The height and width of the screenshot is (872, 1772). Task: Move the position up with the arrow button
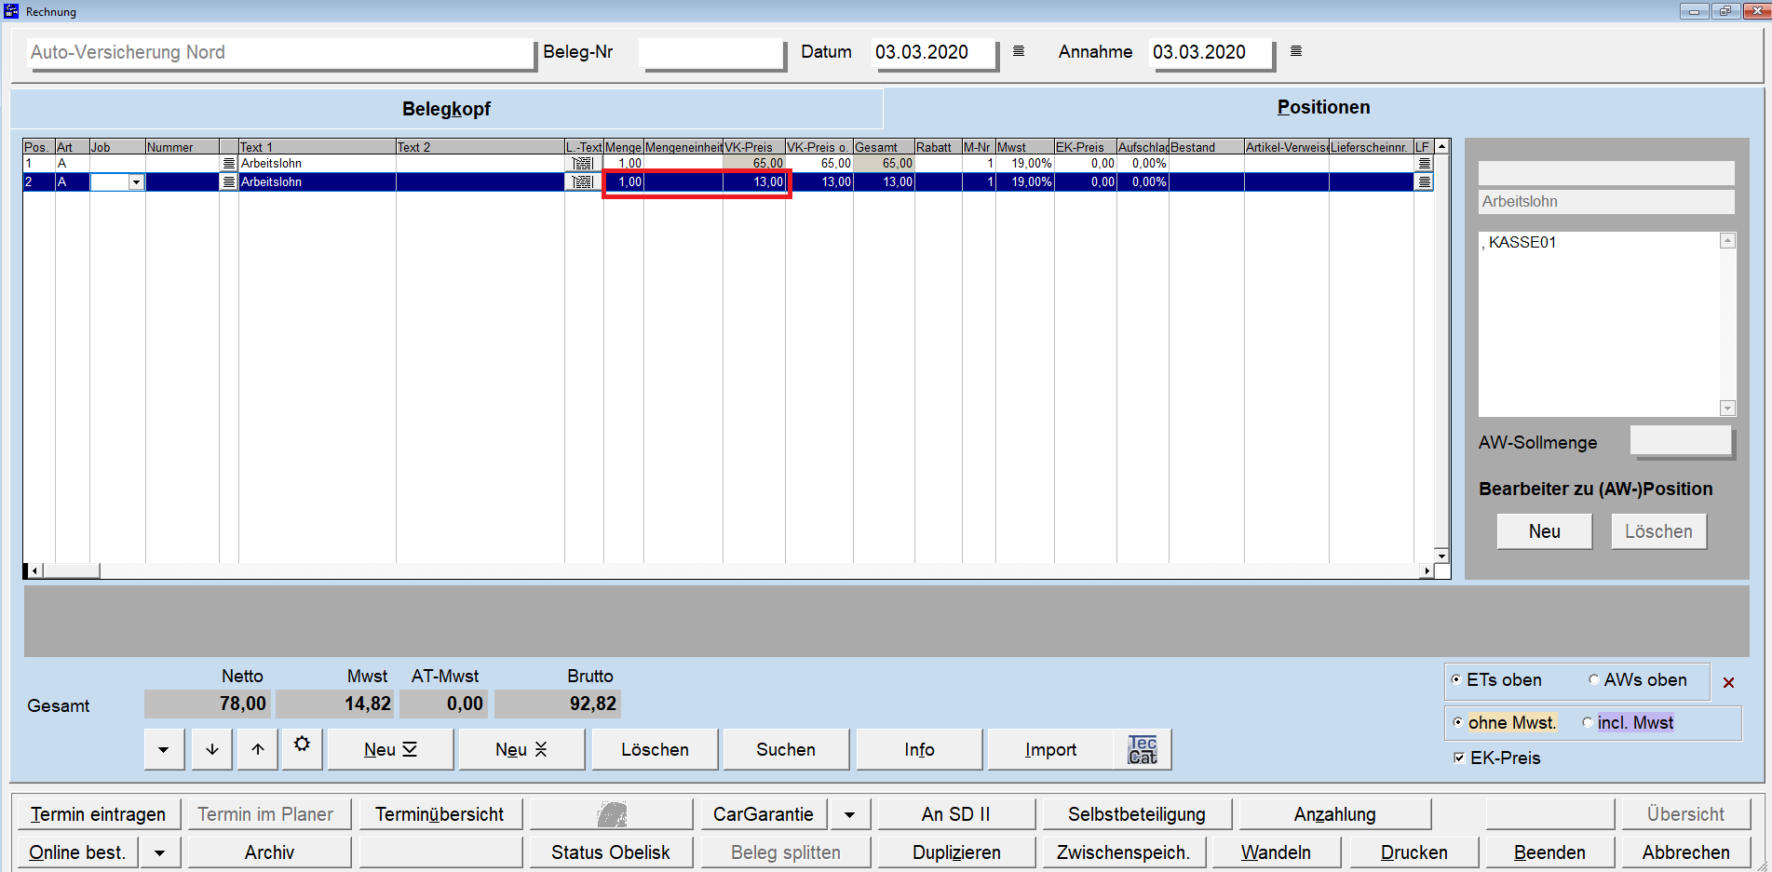(x=258, y=749)
